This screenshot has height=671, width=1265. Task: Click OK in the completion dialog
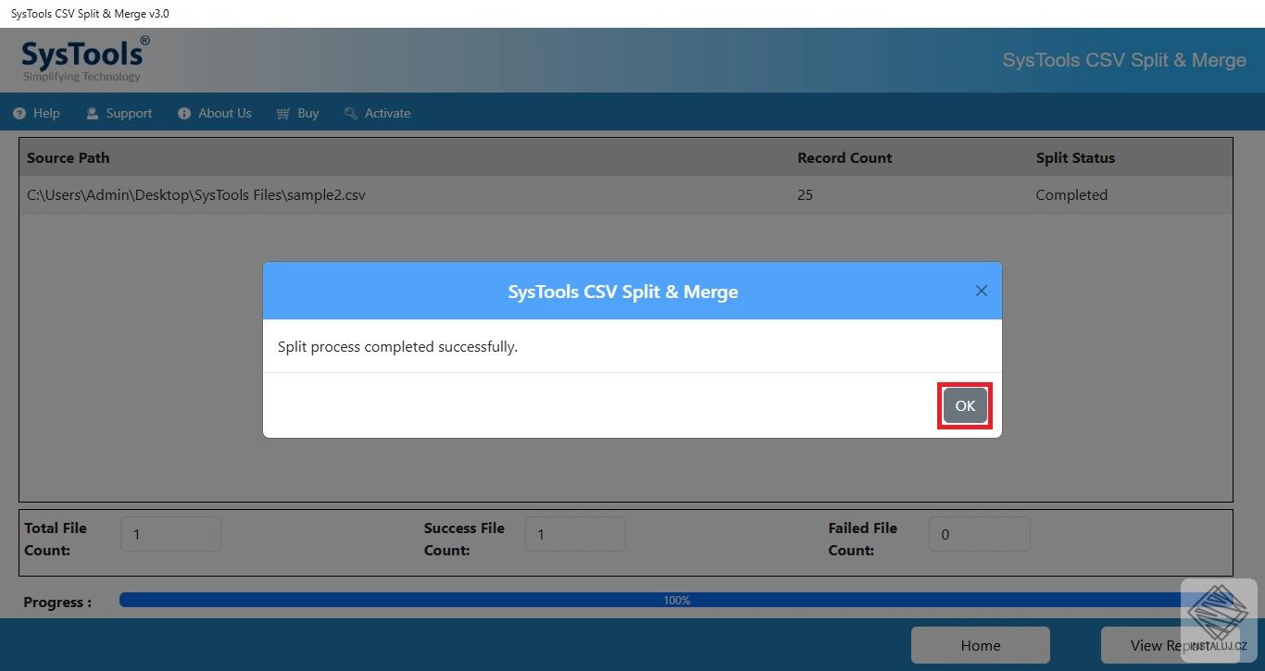click(965, 405)
